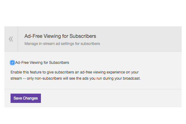The height and width of the screenshot is (124, 186).
Task: Click the double chevron back icon
Action: (11, 39)
